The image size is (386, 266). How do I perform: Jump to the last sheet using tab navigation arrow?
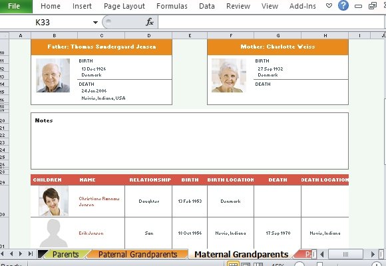pos(31,253)
